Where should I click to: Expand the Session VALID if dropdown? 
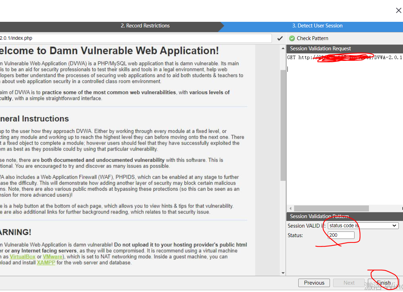(363, 226)
